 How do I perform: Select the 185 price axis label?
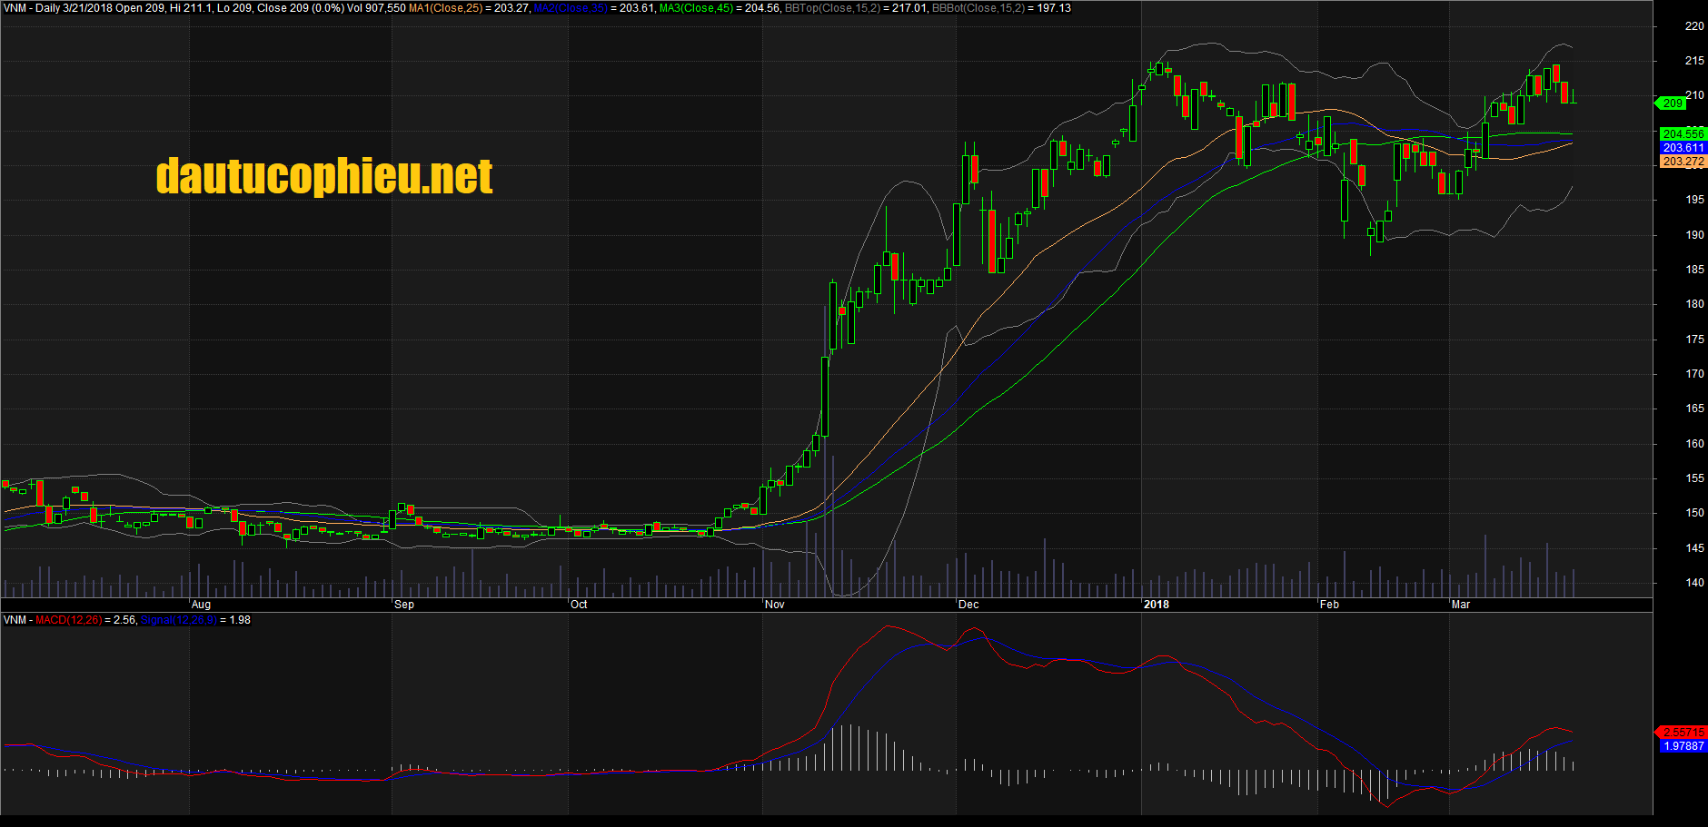click(x=1694, y=270)
